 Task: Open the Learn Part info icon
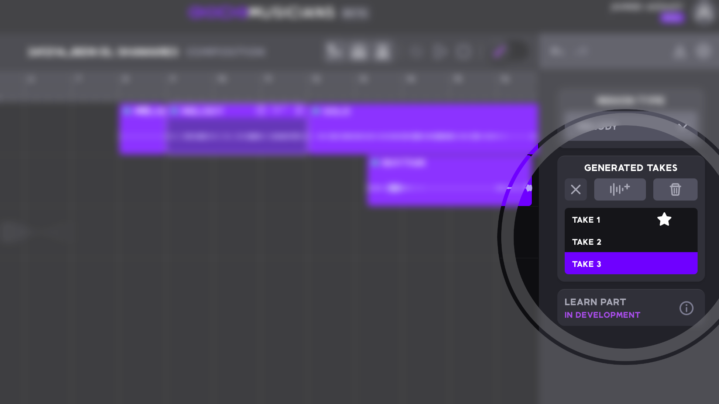click(x=686, y=308)
